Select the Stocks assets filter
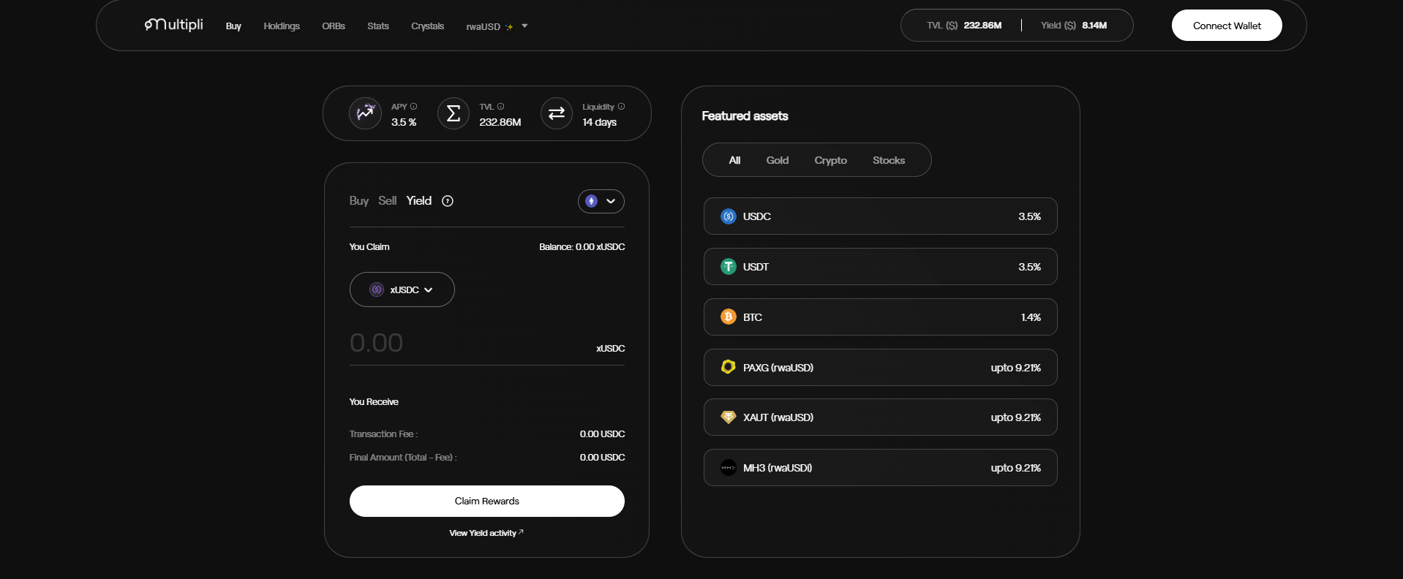This screenshot has height=579, width=1403. tap(889, 160)
